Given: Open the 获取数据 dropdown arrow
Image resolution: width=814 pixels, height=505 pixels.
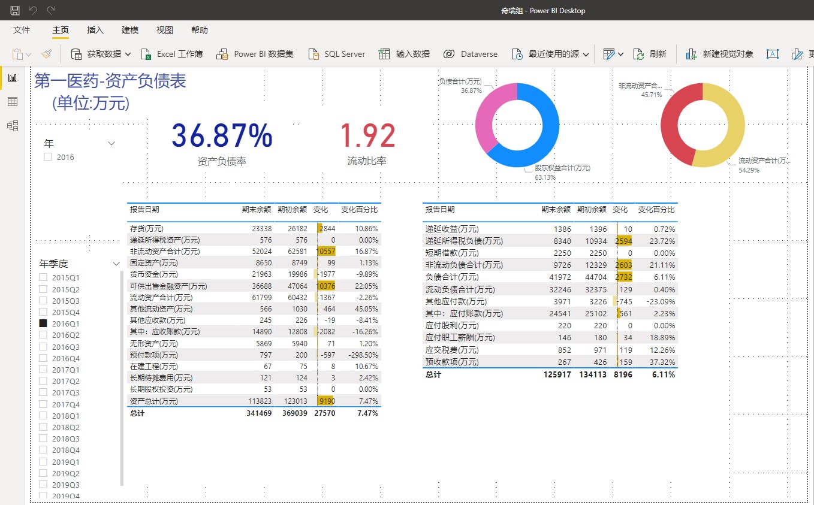Looking at the screenshot, I should pos(128,54).
